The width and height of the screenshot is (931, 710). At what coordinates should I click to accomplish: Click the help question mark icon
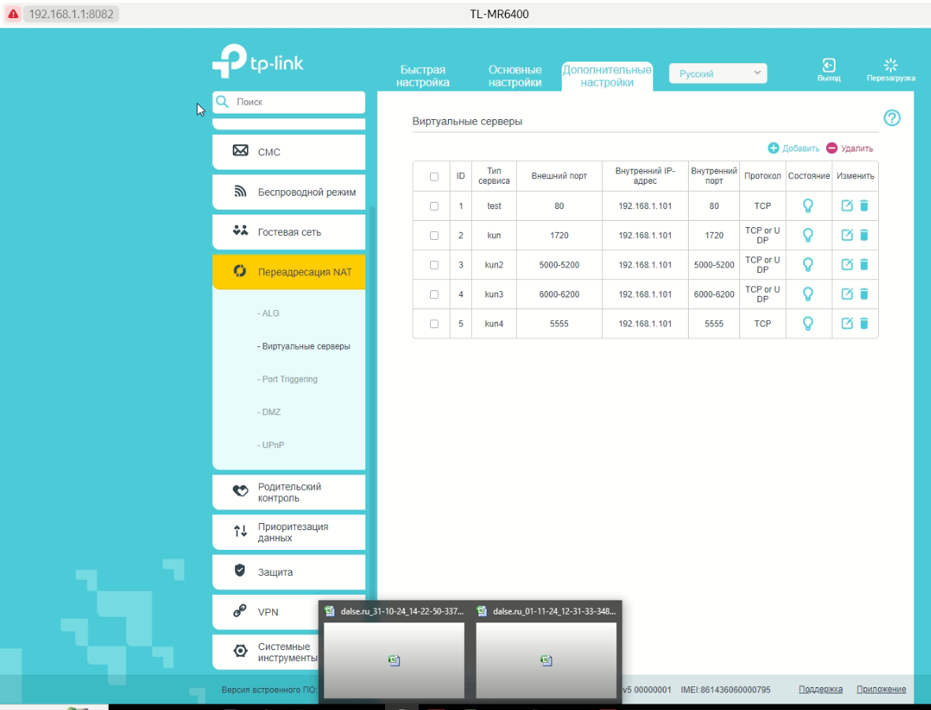tap(892, 118)
